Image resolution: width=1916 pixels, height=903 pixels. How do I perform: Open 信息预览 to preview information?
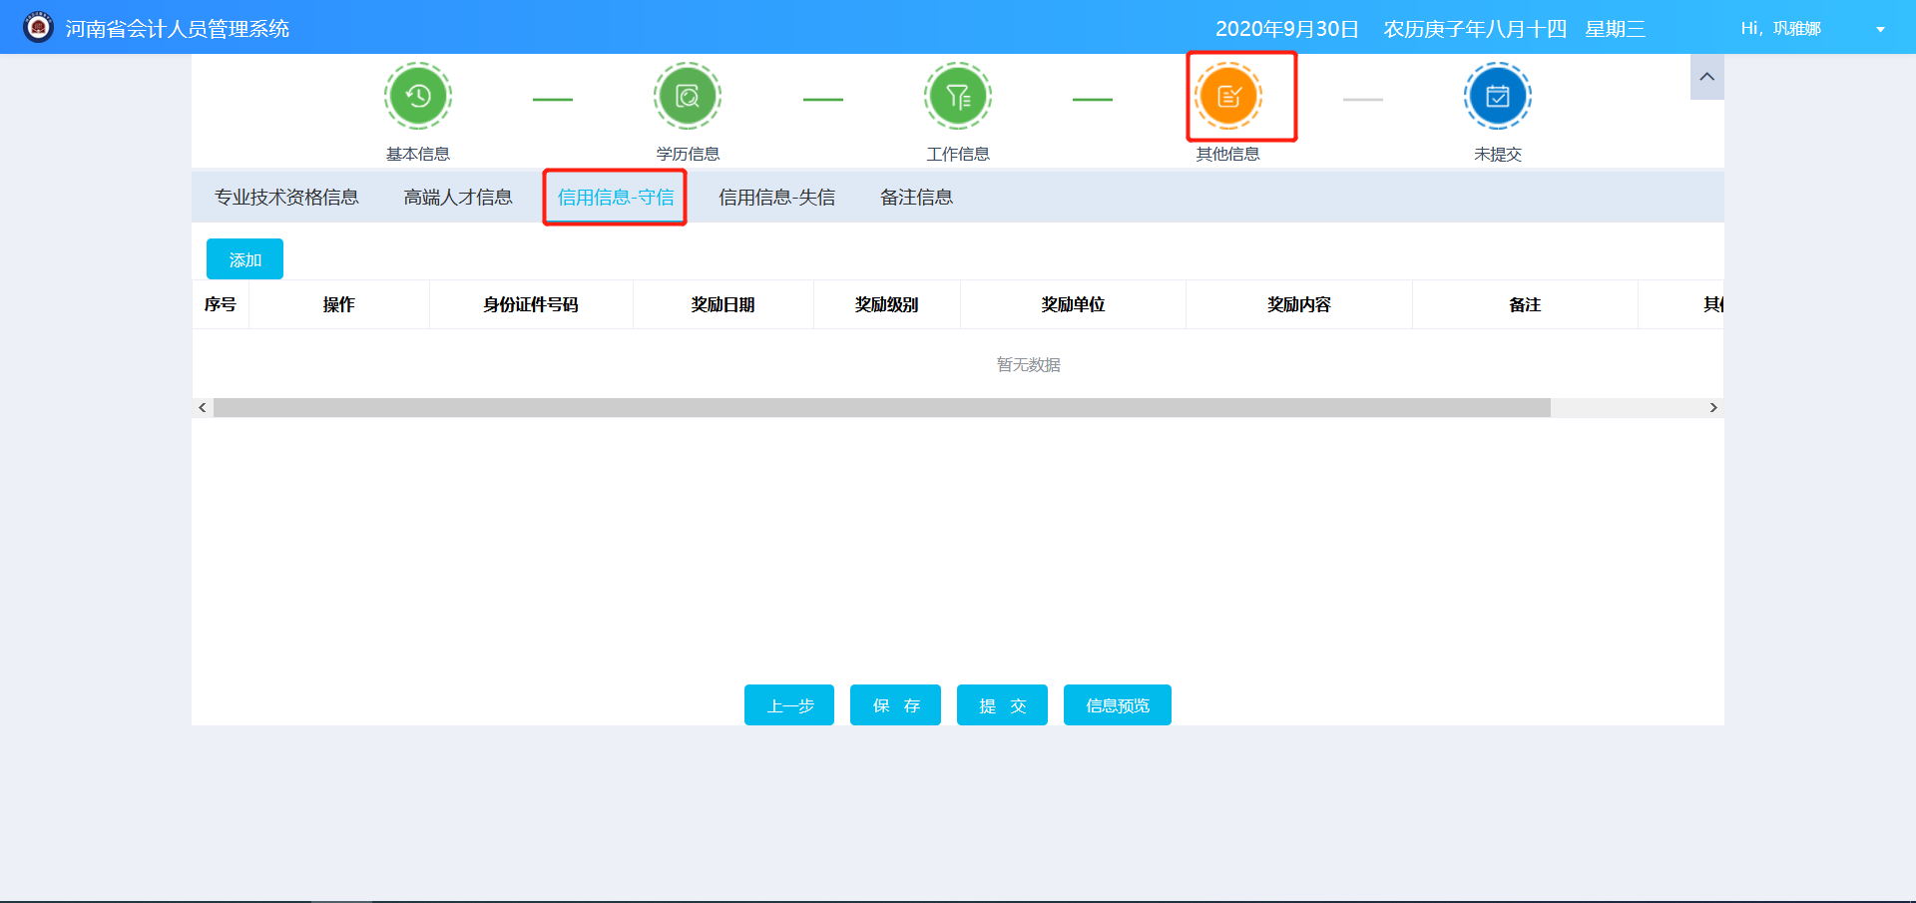tap(1117, 704)
